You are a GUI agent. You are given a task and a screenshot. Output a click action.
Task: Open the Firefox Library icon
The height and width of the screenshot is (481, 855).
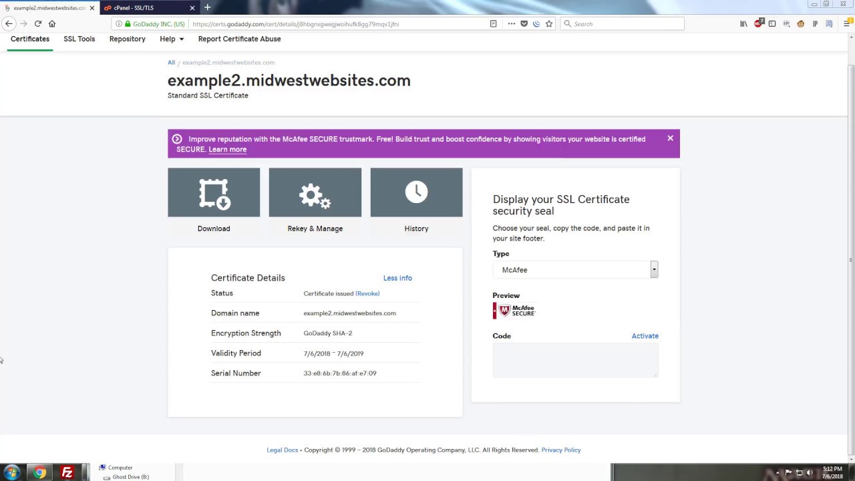[743, 23]
